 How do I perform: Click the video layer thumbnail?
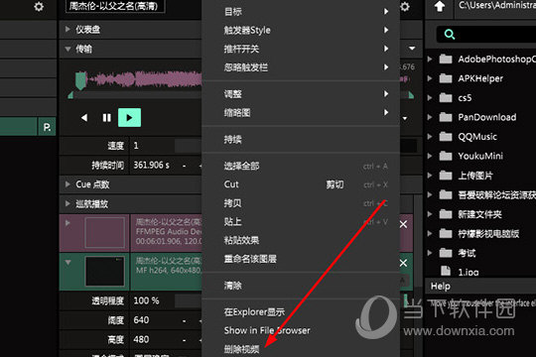pyautogui.click(x=104, y=272)
